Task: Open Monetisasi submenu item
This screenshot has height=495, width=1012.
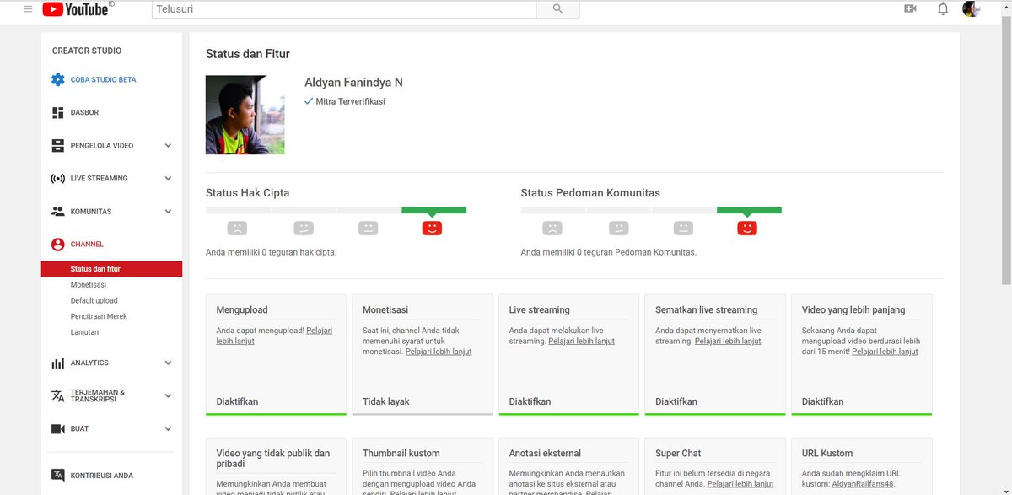Action: pyautogui.click(x=89, y=285)
